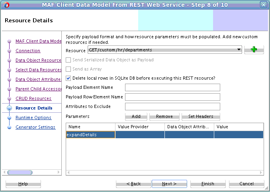Click step list scrollbar right arrow
270x192 pixels.
59,172
